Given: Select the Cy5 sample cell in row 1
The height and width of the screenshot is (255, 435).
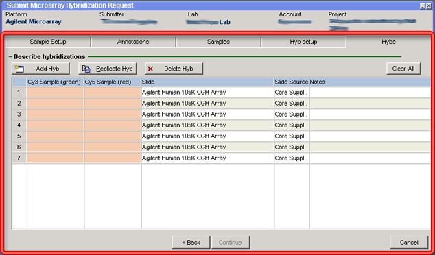Looking at the screenshot, I should 113,93.
